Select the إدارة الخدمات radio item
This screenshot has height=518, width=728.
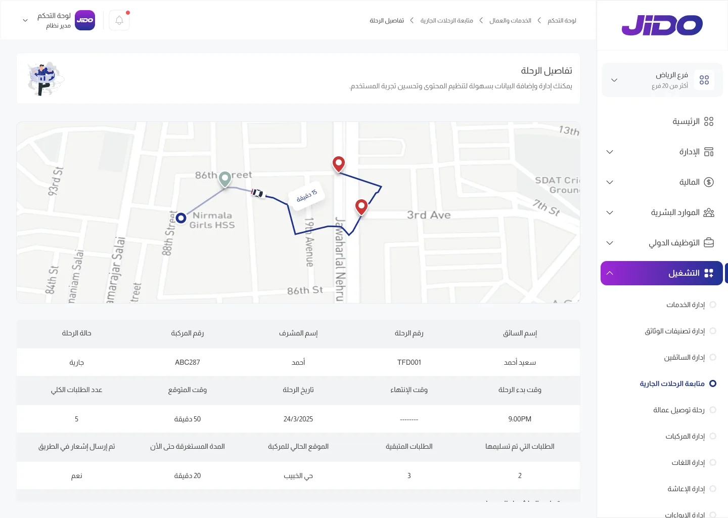point(713,305)
